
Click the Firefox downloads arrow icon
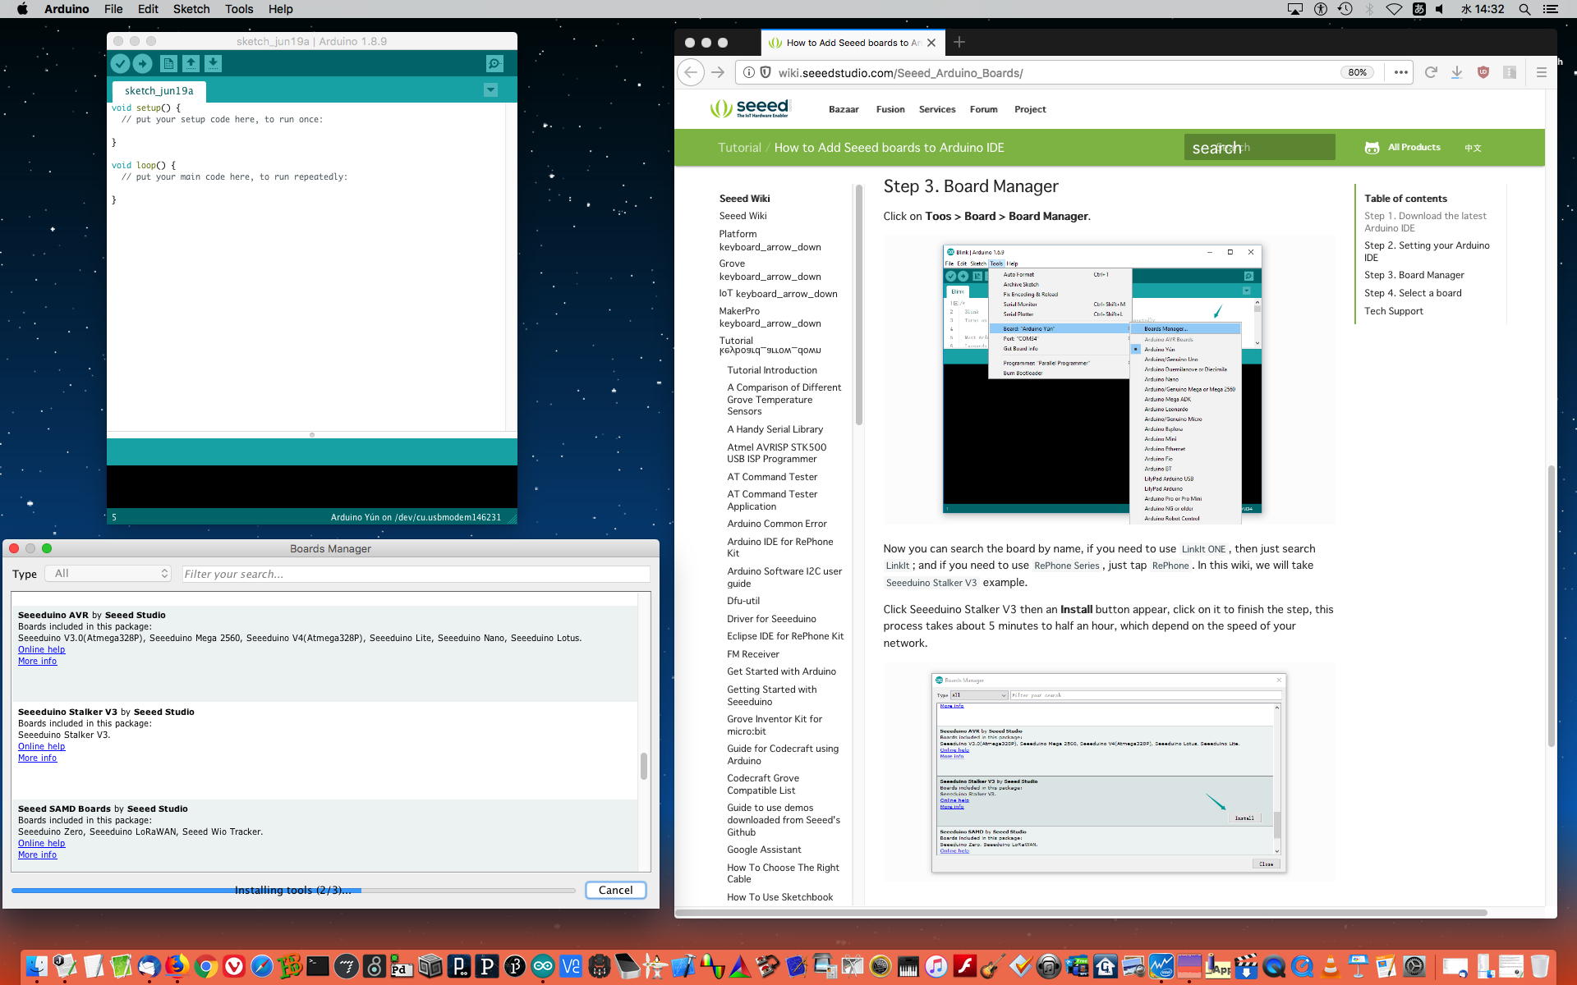coord(1456,72)
